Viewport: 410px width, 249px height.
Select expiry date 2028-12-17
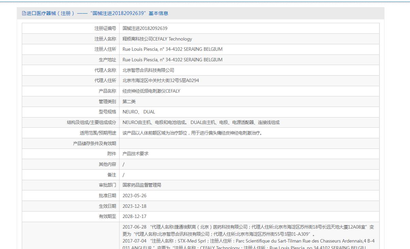pos(135,216)
